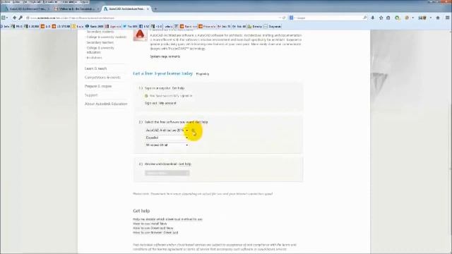This screenshot has width=452, height=254.
Task: Open the hamburger menu icon in the toolbar
Action: (447, 18)
